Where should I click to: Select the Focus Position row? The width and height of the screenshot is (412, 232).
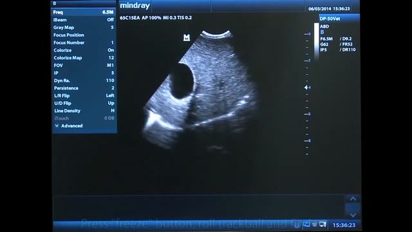84,35
